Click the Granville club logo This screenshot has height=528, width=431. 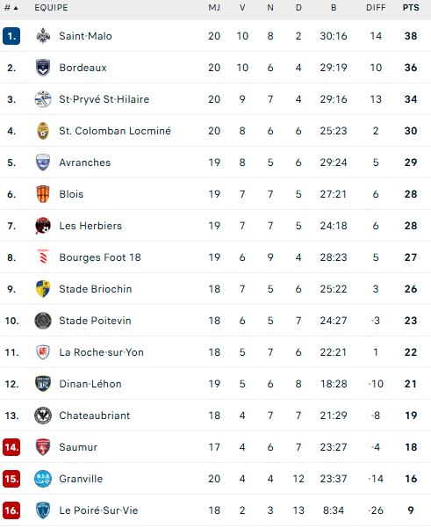pos(43,479)
